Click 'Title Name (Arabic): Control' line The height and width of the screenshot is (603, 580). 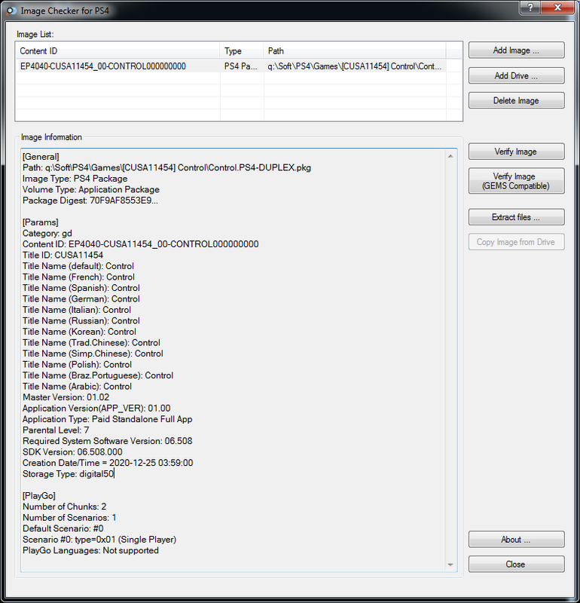pyautogui.click(x=78, y=387)
